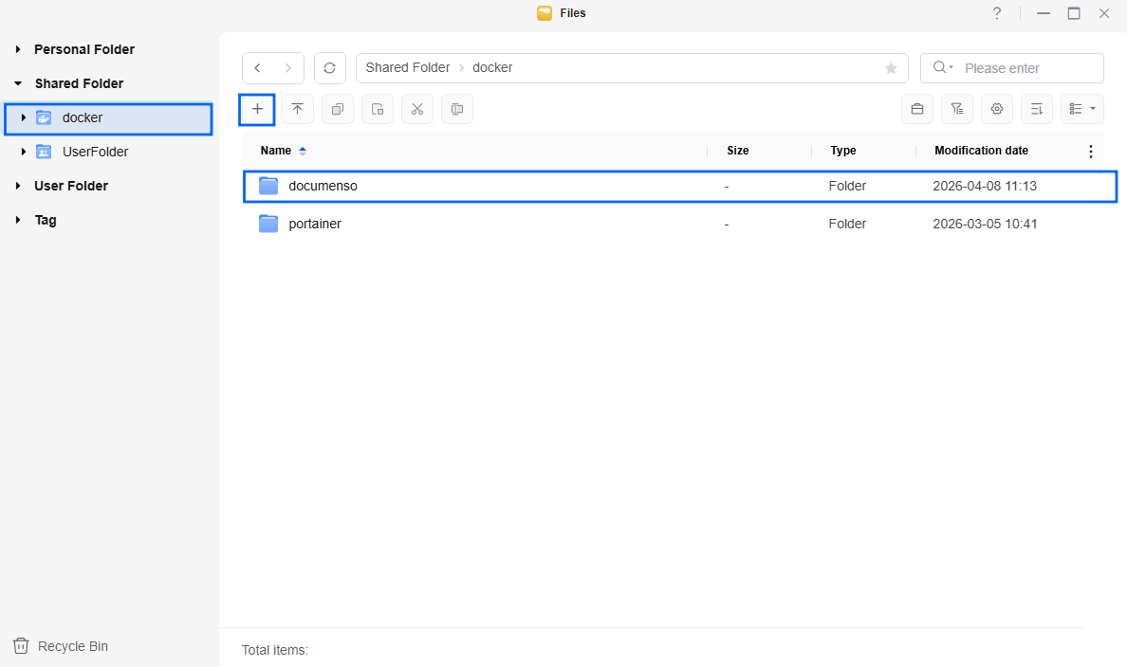Viewport: 1127px width, 667px height.
Task: Click the upload arrow icon in toolbar
Action: (297, 109)
